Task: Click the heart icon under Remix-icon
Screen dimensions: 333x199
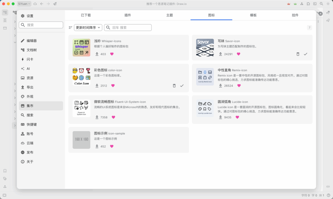Action: click(x=239, y=86)
